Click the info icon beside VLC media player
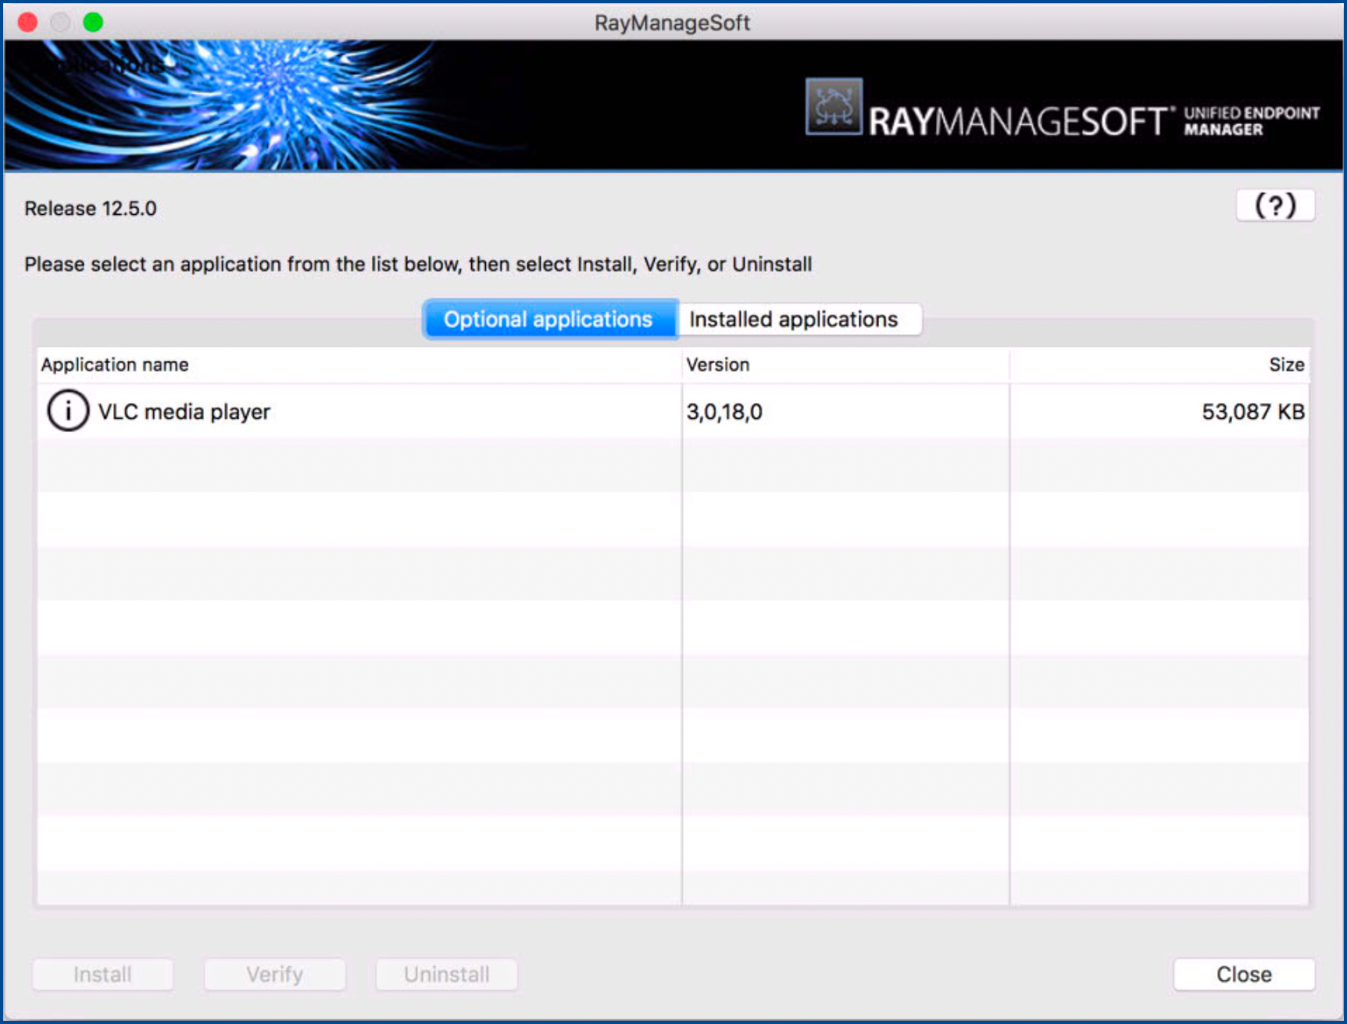This screenshot has height=1024, width=1347. 67,412
